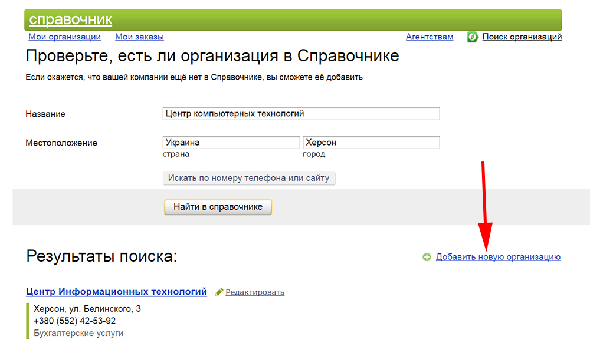
Task: Open the Агентствам link
Action: [430, 37]
